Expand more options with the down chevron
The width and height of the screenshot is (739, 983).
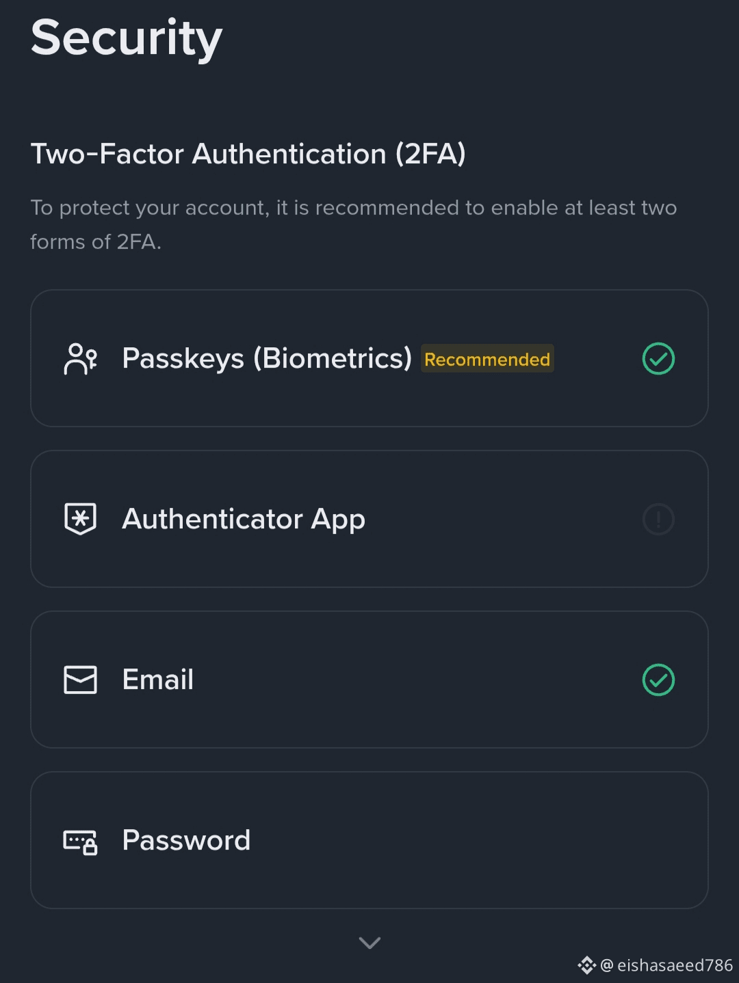pos(369,943)
